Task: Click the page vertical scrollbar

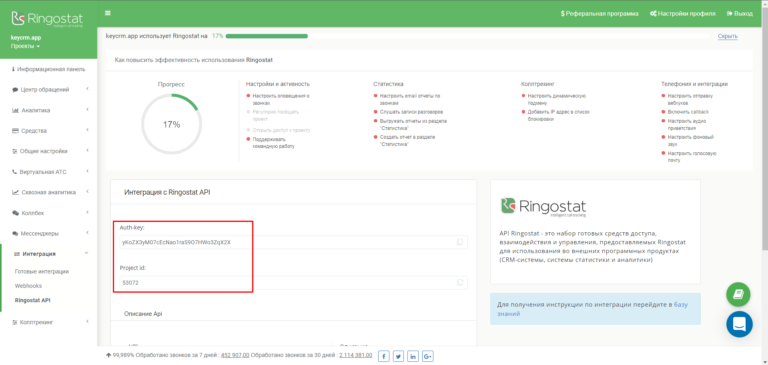Action: coord(765,129)
